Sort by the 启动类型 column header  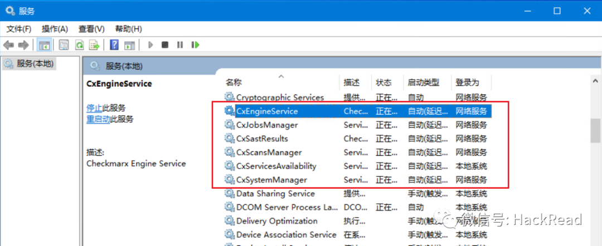pyautogui.click(x=424, y=82)
